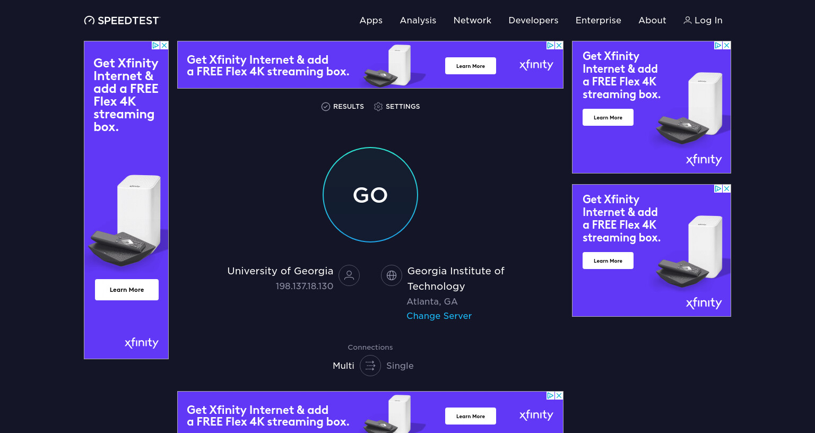815x433 pixels.
Task: Toggle the Multi/Single connections switch
Action: (370, 366)
